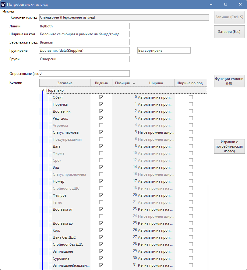Check Видима for the Фирма column

pos(101,153)
